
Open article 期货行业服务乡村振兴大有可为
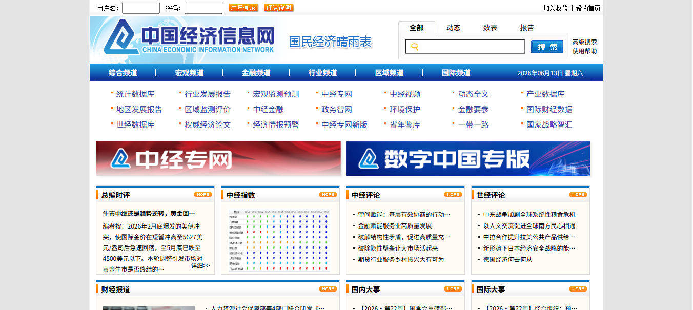(x=401, y=259)
